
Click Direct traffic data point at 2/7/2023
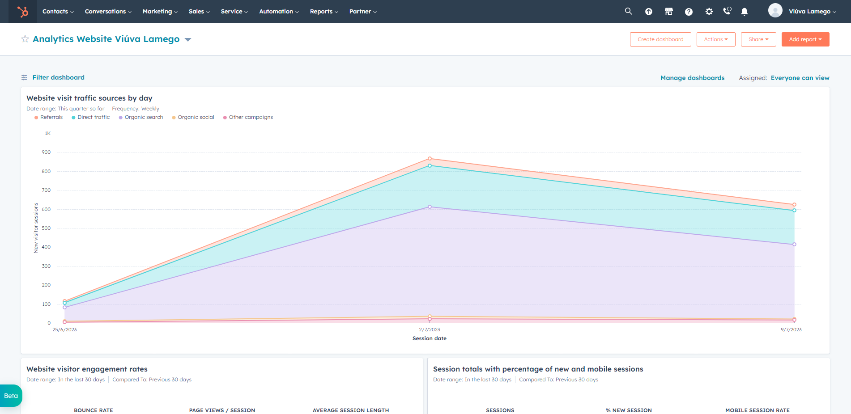point(430,166)
